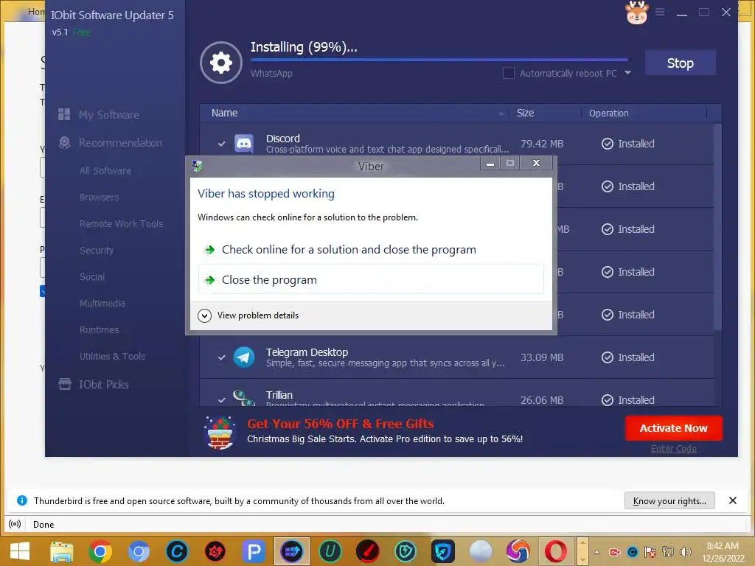Click the software list scrollbar

point(717,226)
